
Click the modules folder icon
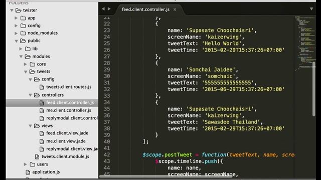pos(28,56)
